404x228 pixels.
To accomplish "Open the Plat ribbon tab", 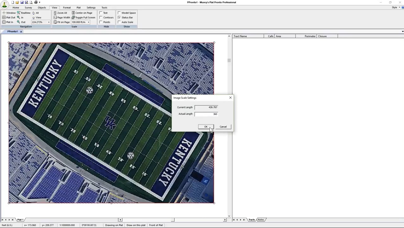I will coord(79,8).
